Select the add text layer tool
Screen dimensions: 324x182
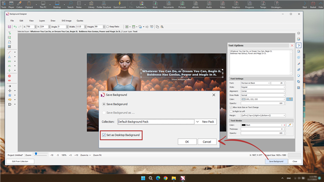[x=10, y=33]
